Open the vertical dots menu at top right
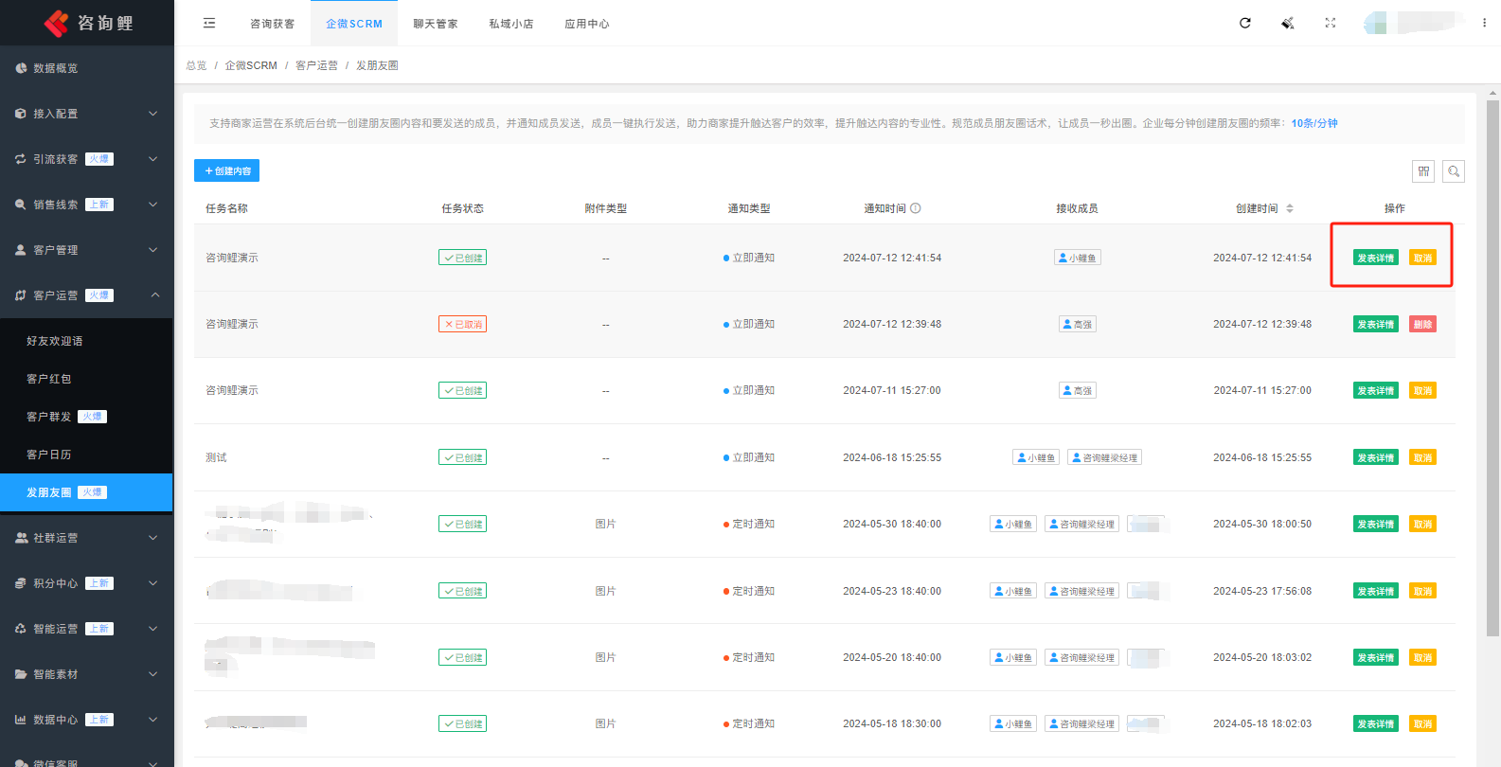Screen dimensions: 1501x767 [1484, 23]
